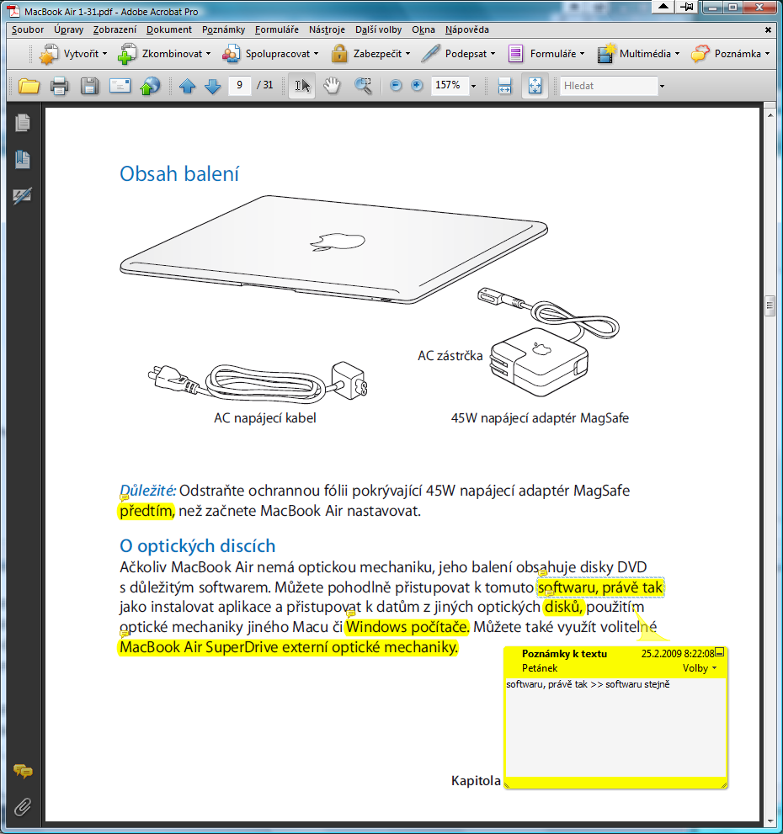Click the scrollbar up arrow
783x834 pixels.
point(770,114)
